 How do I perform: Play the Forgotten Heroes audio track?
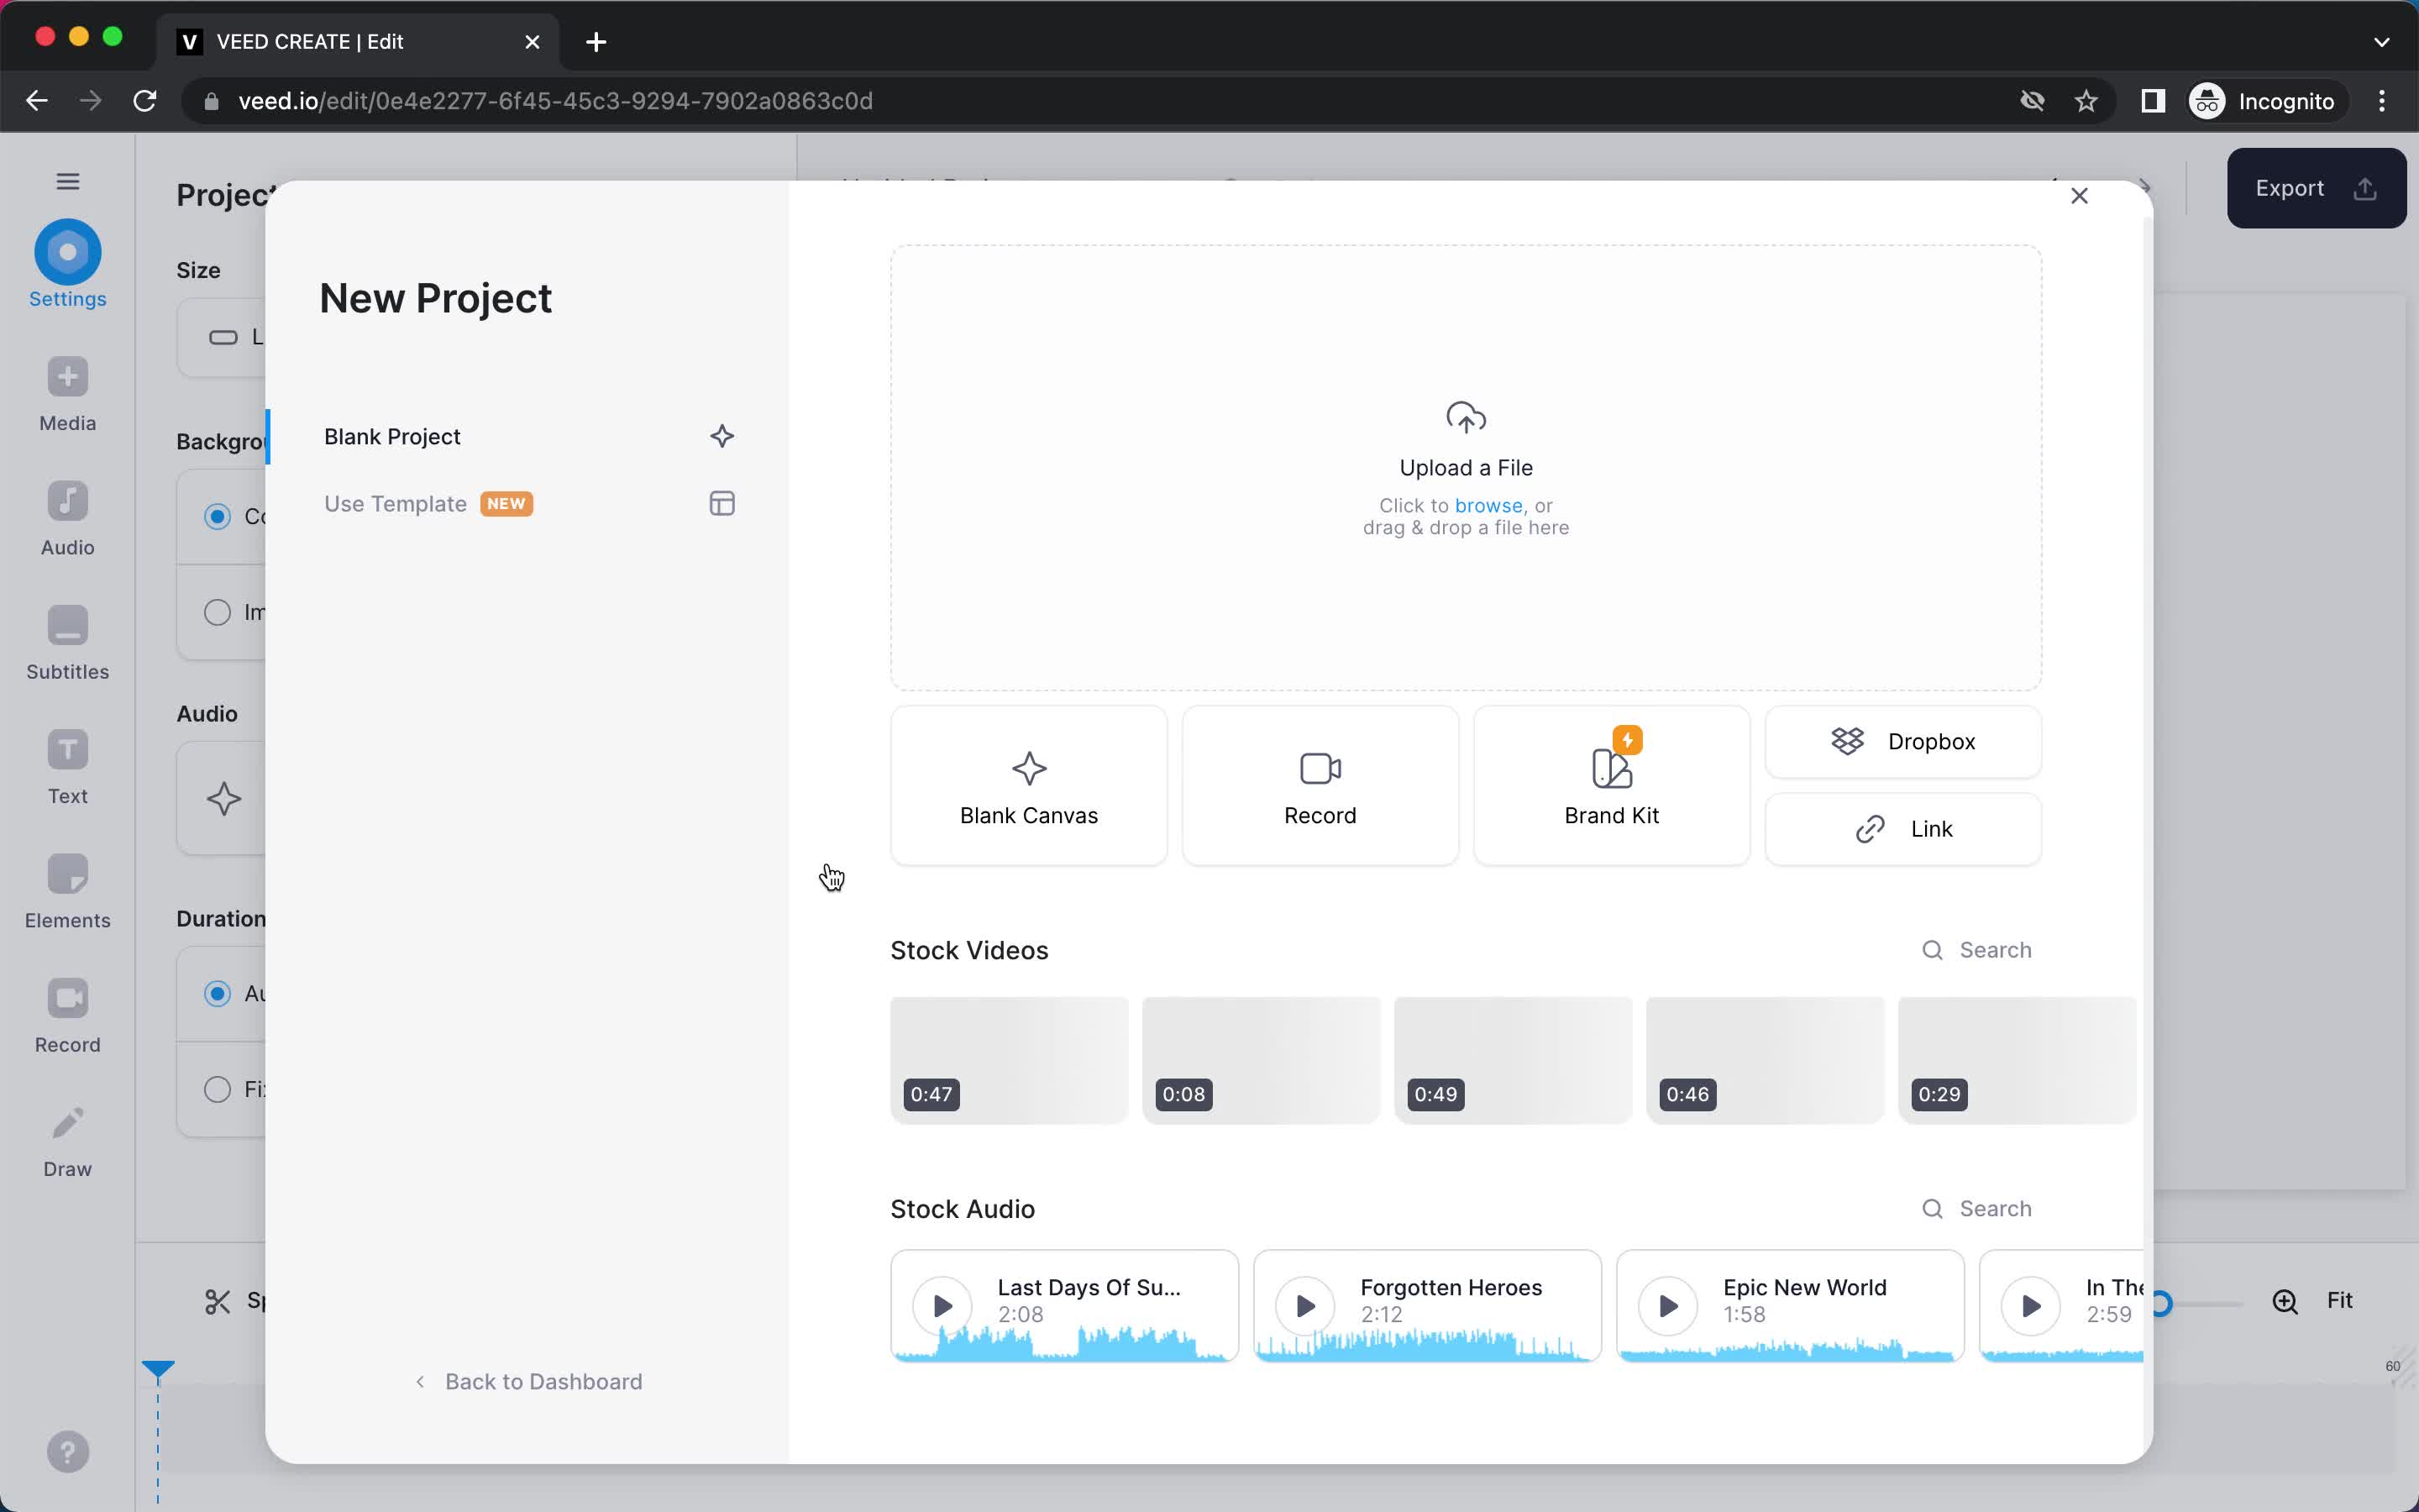[x=1304, y=1305]
